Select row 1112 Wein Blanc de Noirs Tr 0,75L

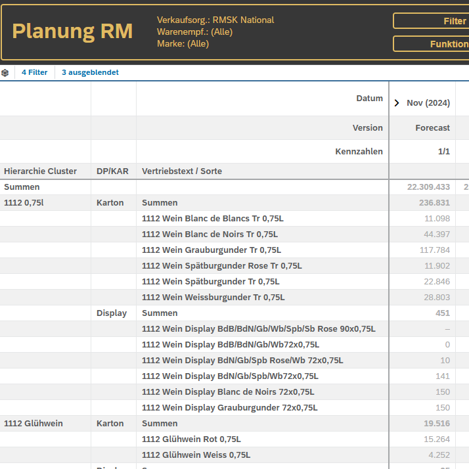(210, 234)
